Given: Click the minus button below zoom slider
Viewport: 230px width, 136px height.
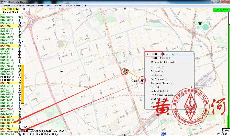Looking at the screenshot, I should 22,102.
